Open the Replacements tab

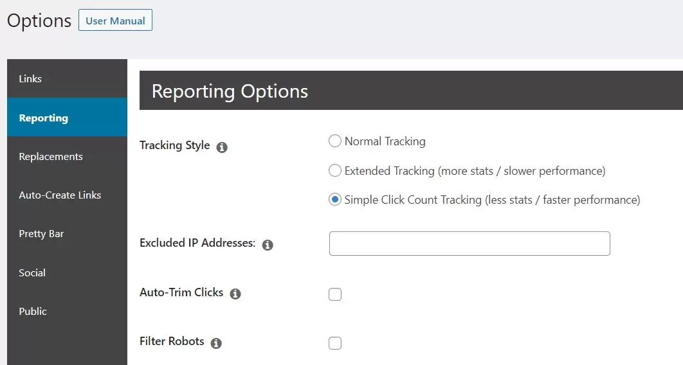(67, 156)
